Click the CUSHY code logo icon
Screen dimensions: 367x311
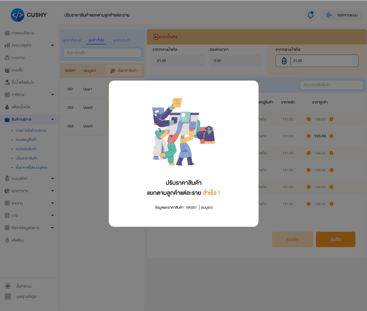click(18, 15)
